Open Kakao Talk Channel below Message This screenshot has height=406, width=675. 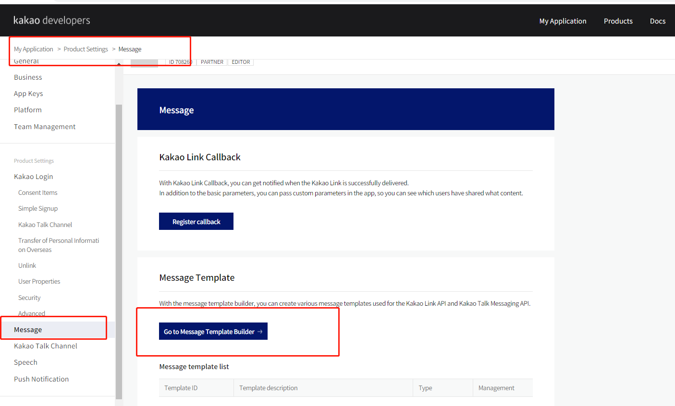pyautogui.click(x=46, y=346)
